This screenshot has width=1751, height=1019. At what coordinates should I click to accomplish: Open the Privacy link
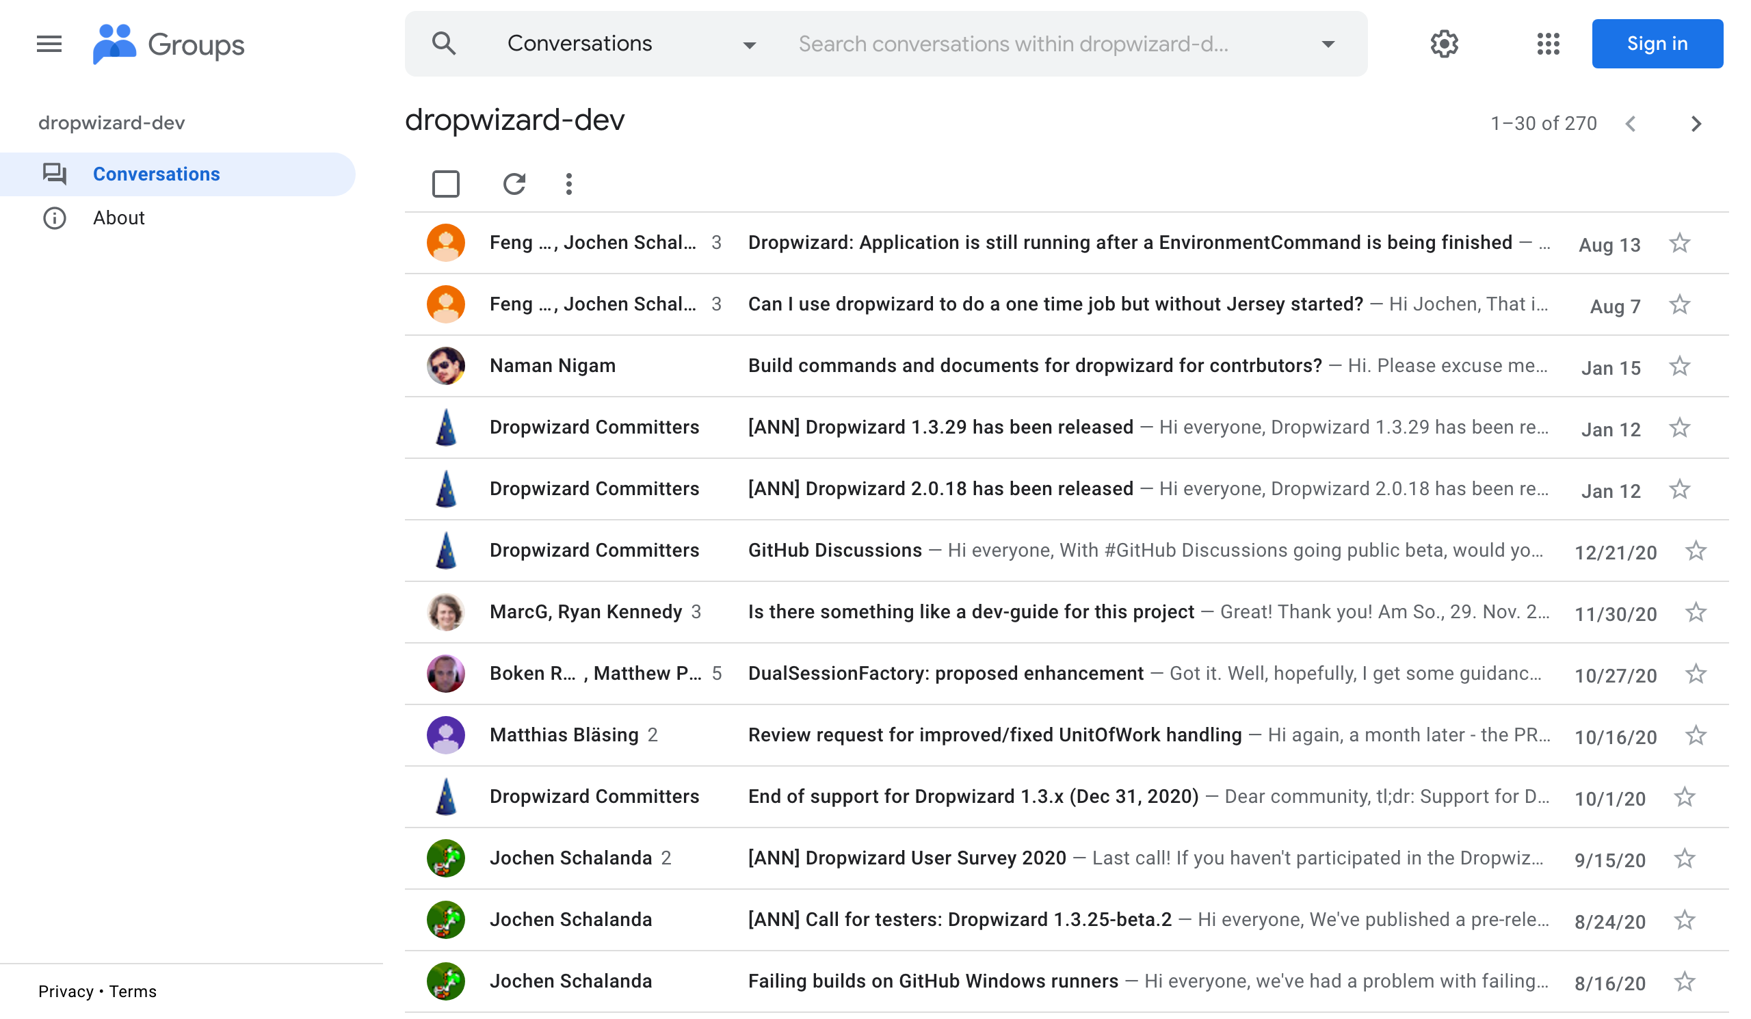[x=66, y=991]
